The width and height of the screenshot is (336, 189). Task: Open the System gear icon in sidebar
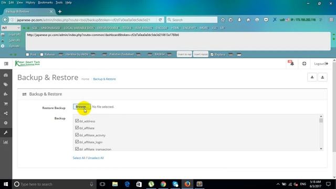pos(6,123)
